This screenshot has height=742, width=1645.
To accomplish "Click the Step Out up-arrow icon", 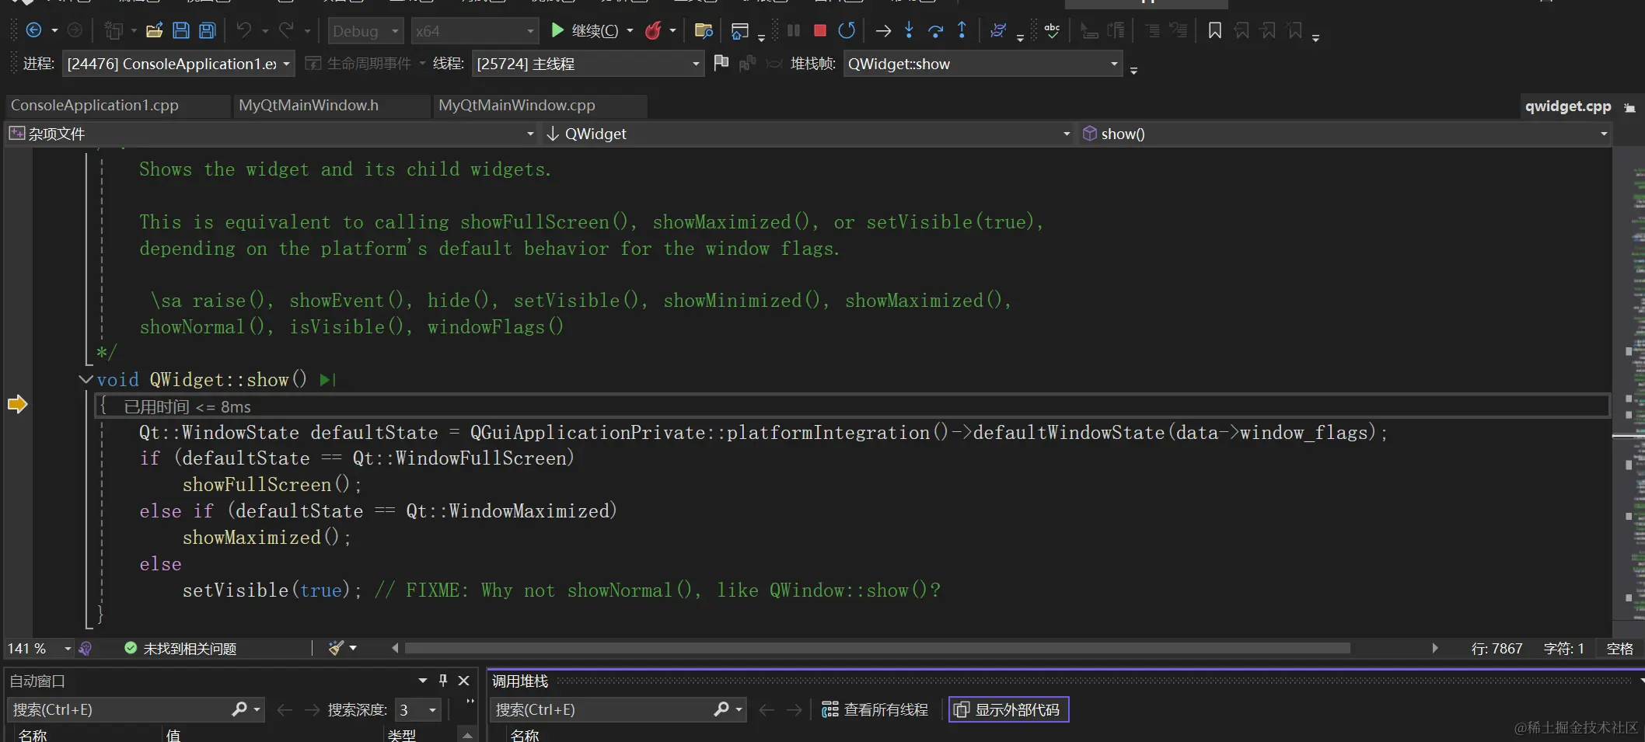I will (x=962, y=30).
